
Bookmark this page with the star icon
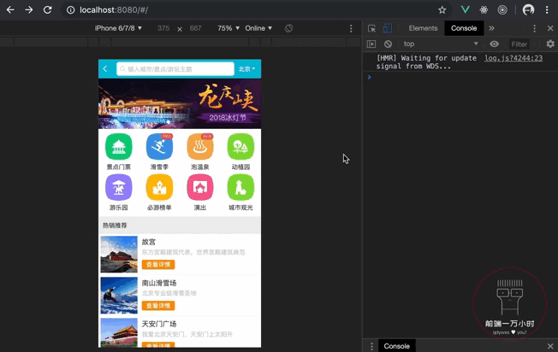pos(442,10)
